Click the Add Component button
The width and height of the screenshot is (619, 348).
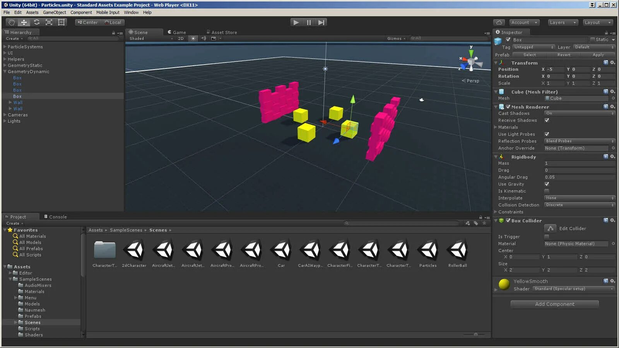tap(555, 304)
